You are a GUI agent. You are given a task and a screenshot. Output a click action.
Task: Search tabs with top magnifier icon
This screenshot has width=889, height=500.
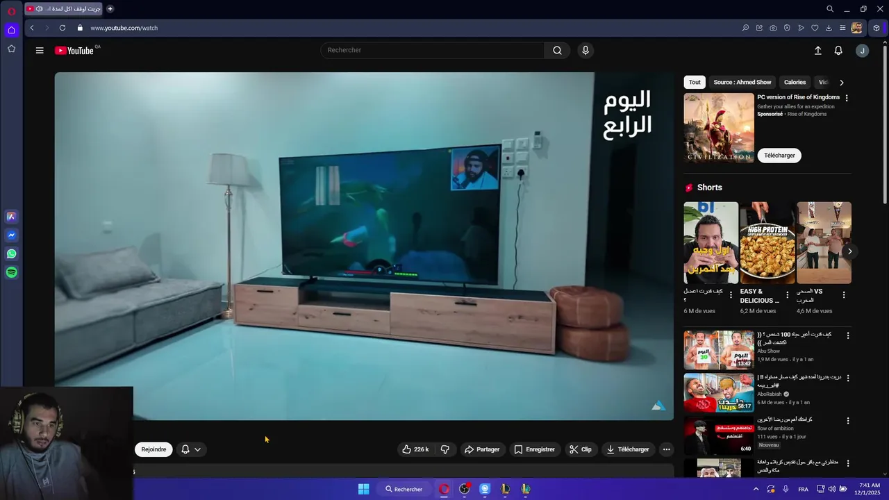click(829, 9)
